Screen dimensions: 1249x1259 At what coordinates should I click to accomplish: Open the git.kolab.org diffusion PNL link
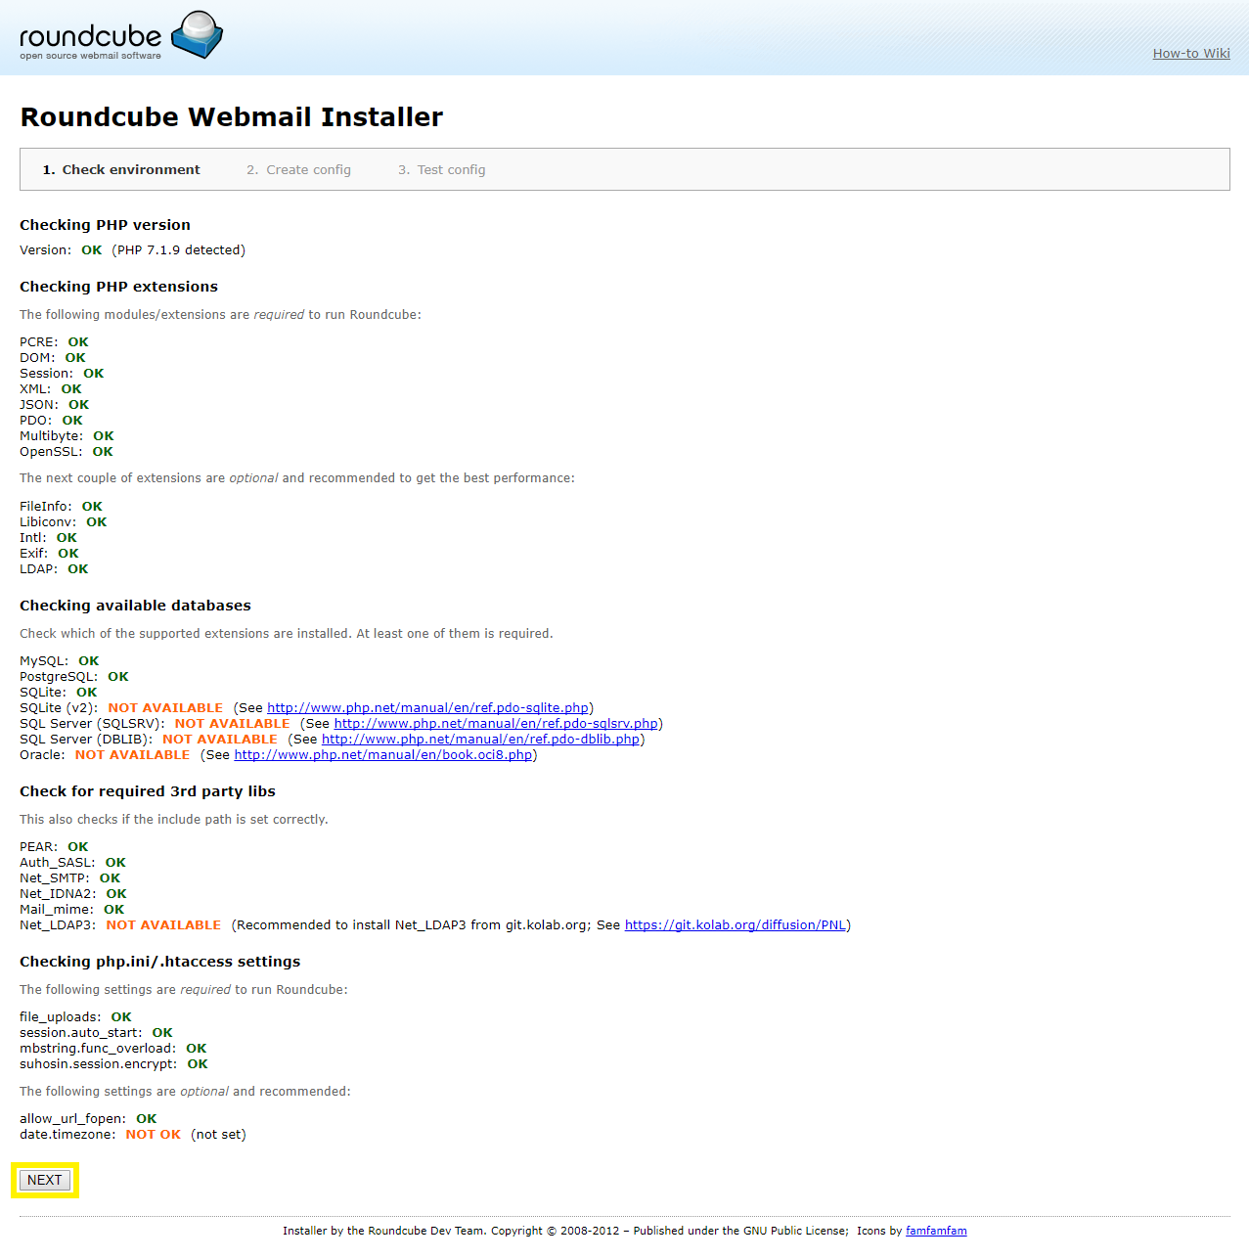(x=736, y=925)
